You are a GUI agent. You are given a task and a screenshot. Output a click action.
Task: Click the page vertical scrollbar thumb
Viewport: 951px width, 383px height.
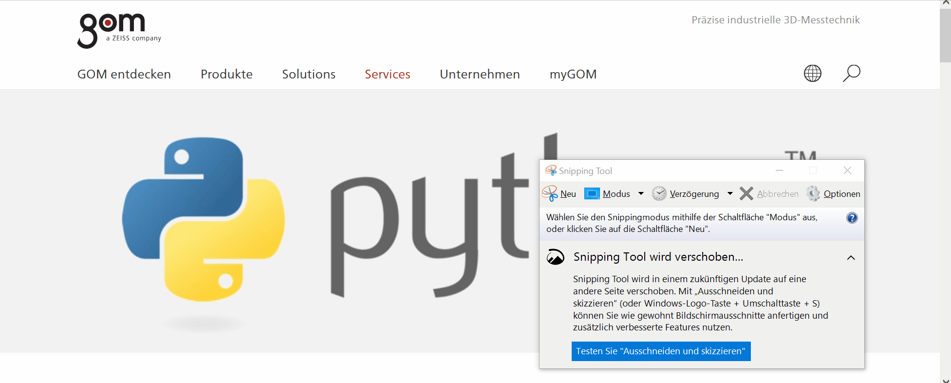(945, 34)
